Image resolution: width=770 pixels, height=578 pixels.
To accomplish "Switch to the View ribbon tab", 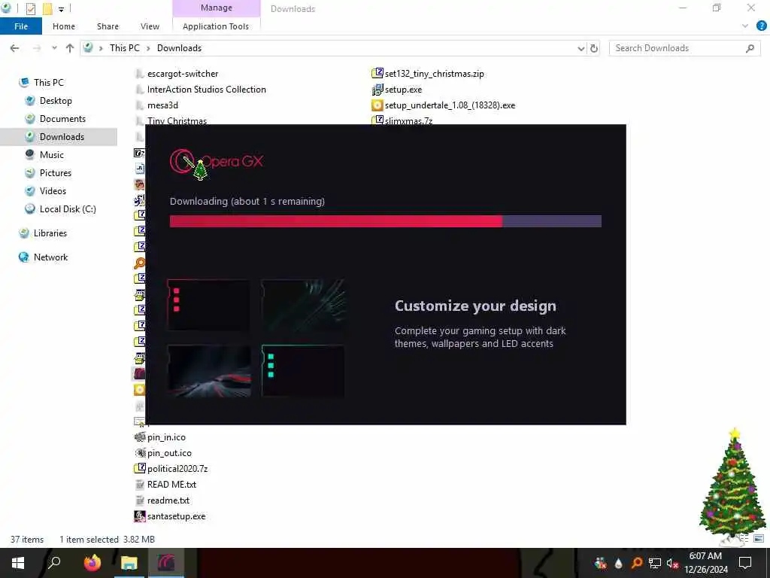I will pos(150,26).
